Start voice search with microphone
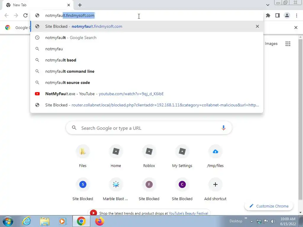Viewport: 303px width, 227px height. pyautogui.click(x=223, y=128)
